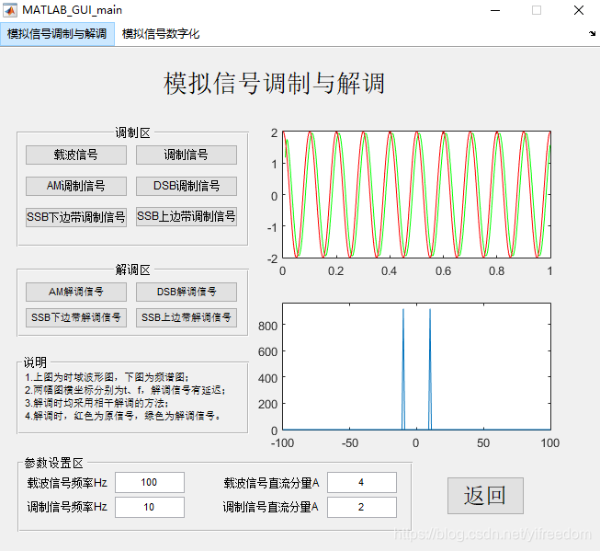Image resolution: width=600 pixels, height=551 pixels.
Task: Click the MATLAB logo icon in title bar
Action: coord(10,10)
